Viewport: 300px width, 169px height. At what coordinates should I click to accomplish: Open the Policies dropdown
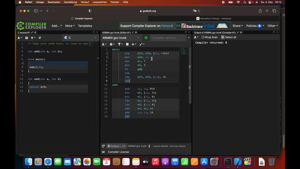pos(255,26)
